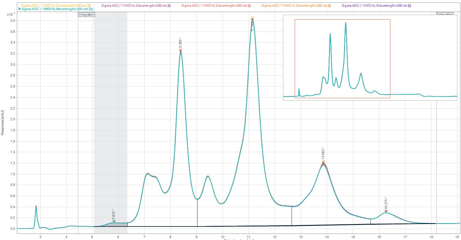
Task: Select the 5.824 peak label
Action: click(x=114, y=214)
